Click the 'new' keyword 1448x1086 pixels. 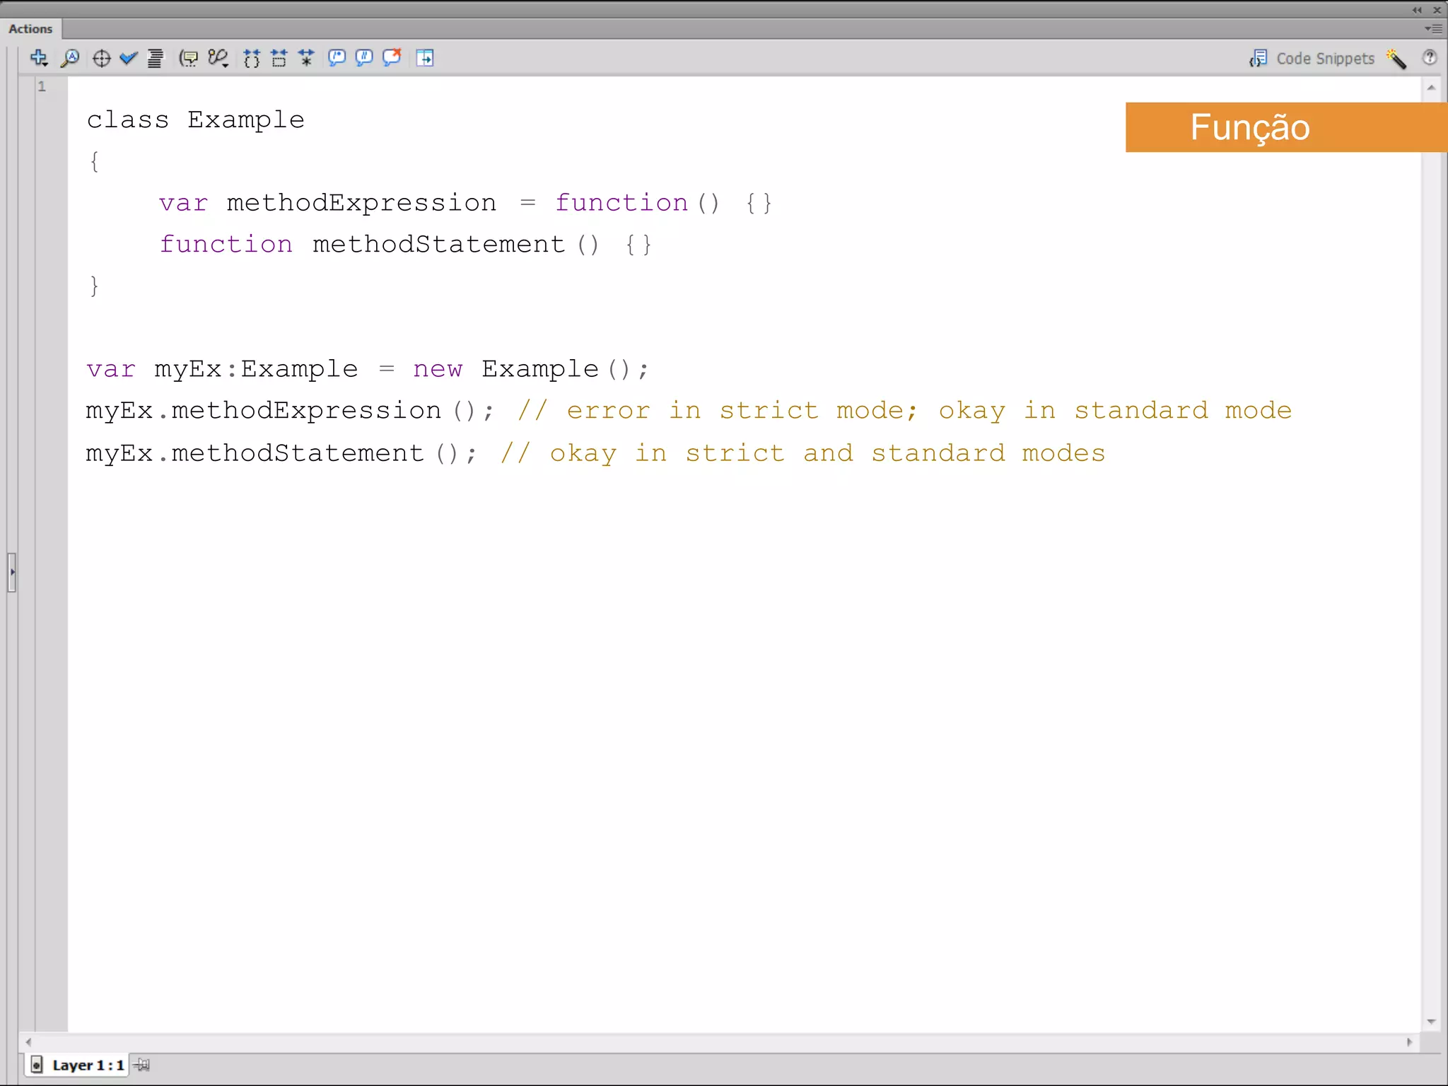[x=438, y=369]
